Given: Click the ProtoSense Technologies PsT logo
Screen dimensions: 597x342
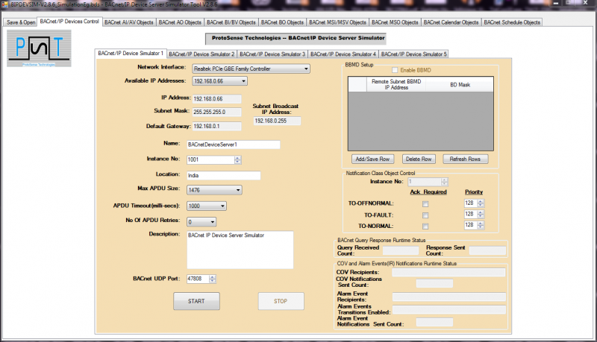Looking at the screenshot, I should (39, 48).
